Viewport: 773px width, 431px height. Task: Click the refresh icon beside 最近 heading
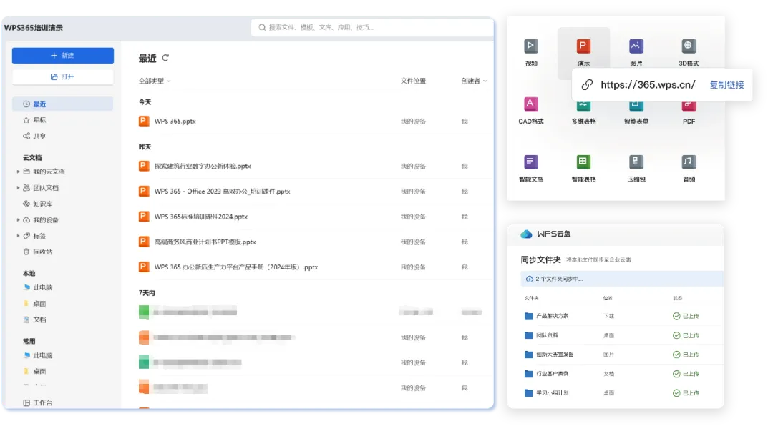point(165,58)
